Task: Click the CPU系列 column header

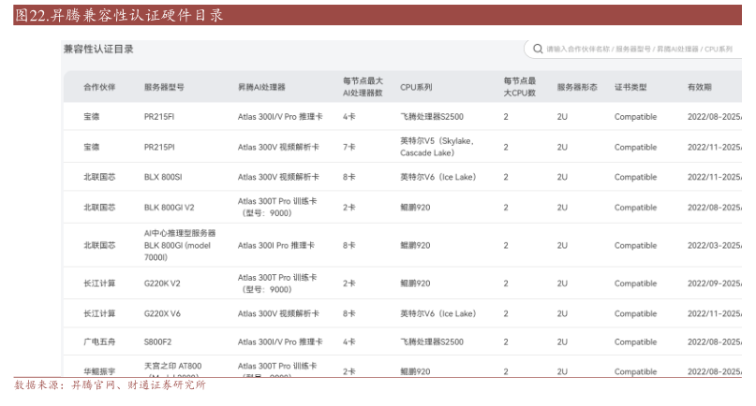Action: tap(416, 87)
